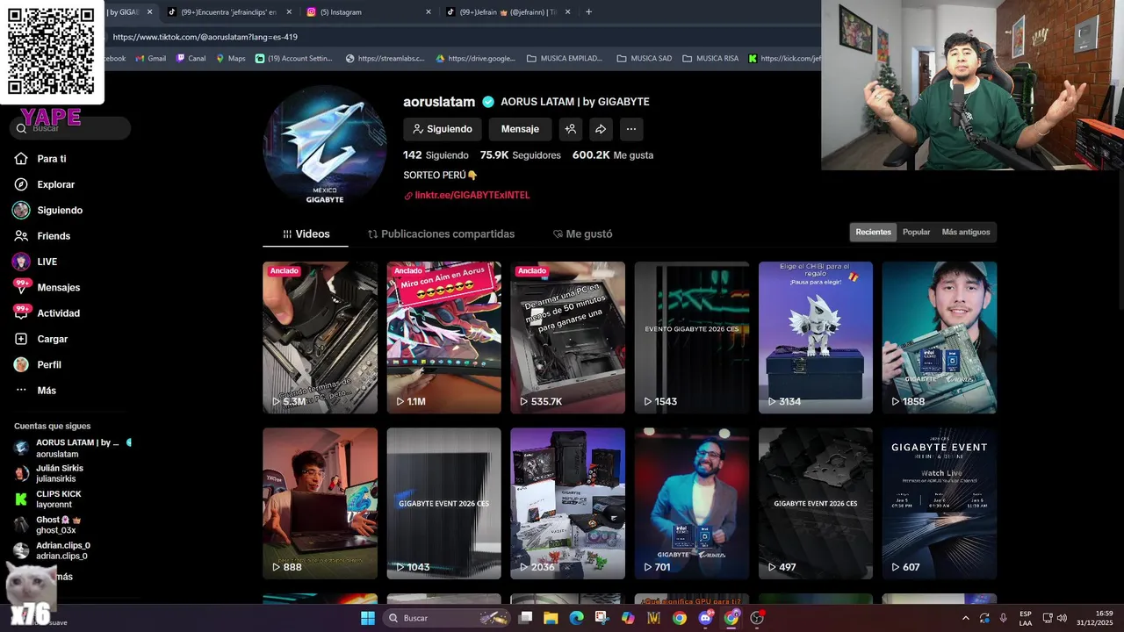Open Para ti feed in sidebar
The image size is (1124, 632).
[x=40, y=159]
